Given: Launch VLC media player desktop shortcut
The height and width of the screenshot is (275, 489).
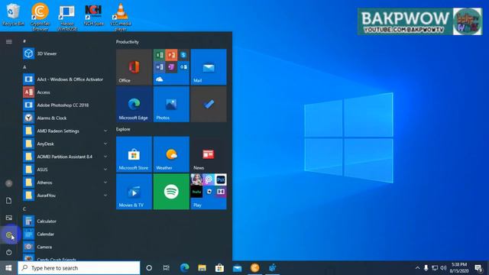Looking at the screenshot, I should coord(121,17).
